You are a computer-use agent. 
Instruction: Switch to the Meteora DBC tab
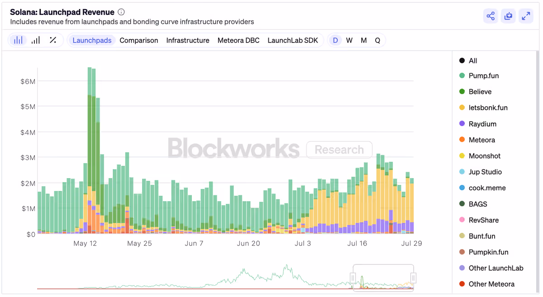pos(238,40)
